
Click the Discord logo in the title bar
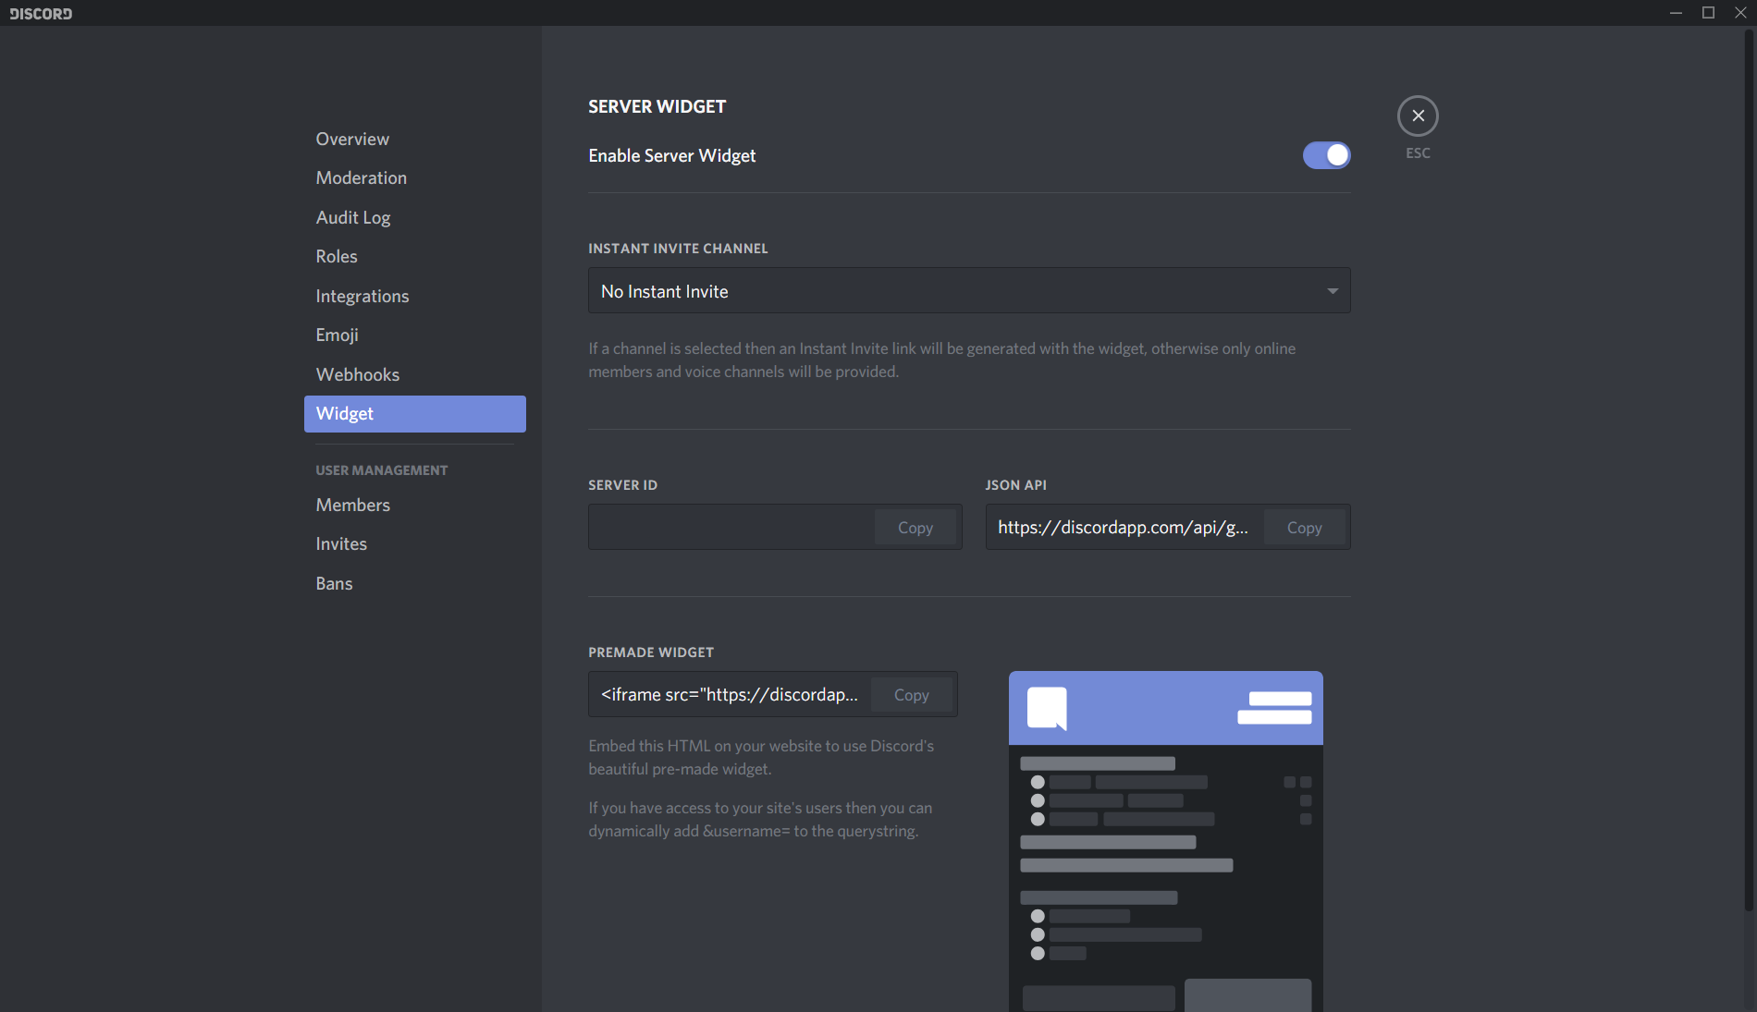click(41, 14)
